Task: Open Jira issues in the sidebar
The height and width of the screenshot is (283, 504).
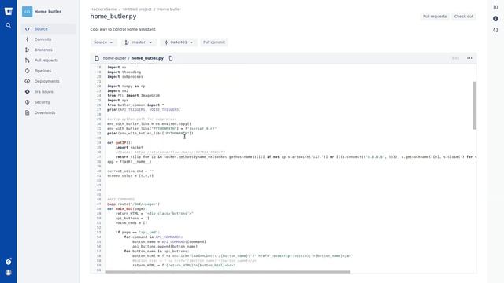Action: (x=49, y=92)
